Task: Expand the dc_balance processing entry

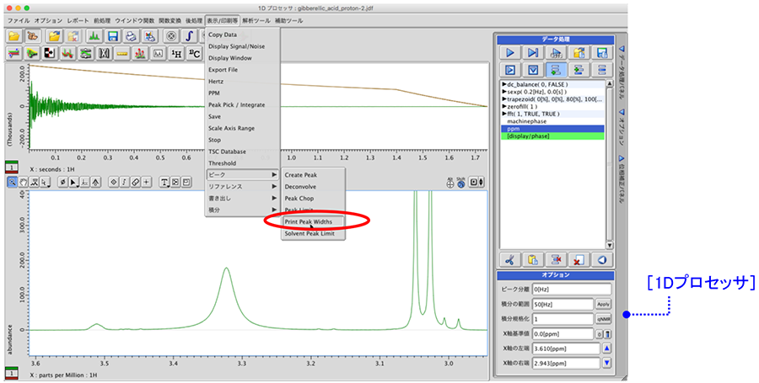Action: [x=504, y=84]
